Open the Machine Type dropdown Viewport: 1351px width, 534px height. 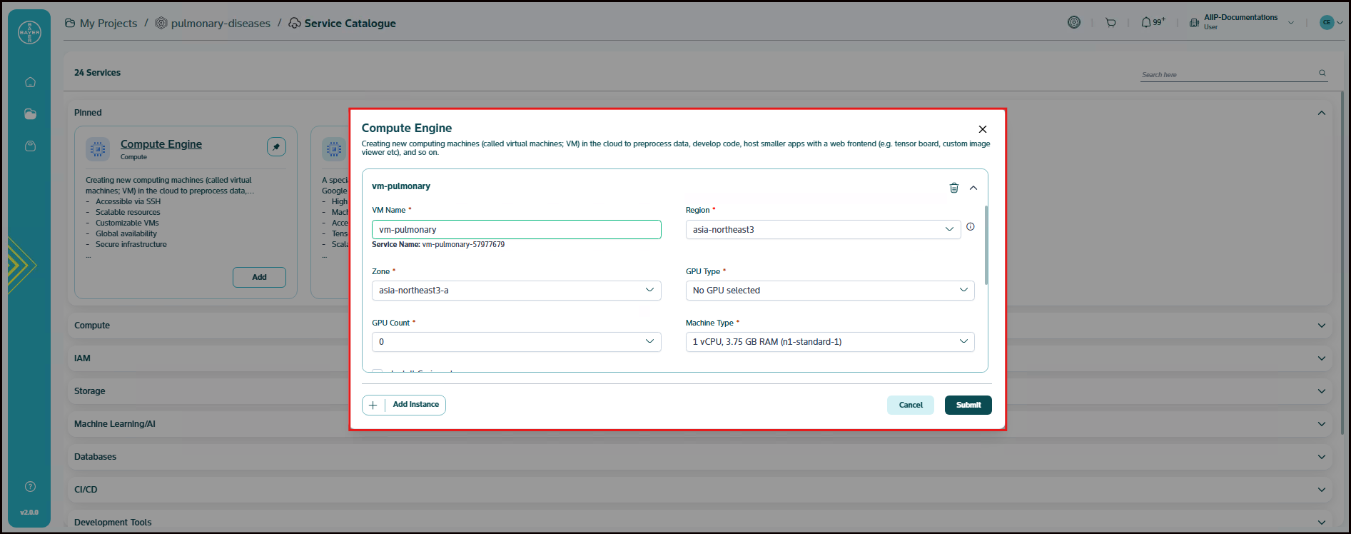[829, 342]
